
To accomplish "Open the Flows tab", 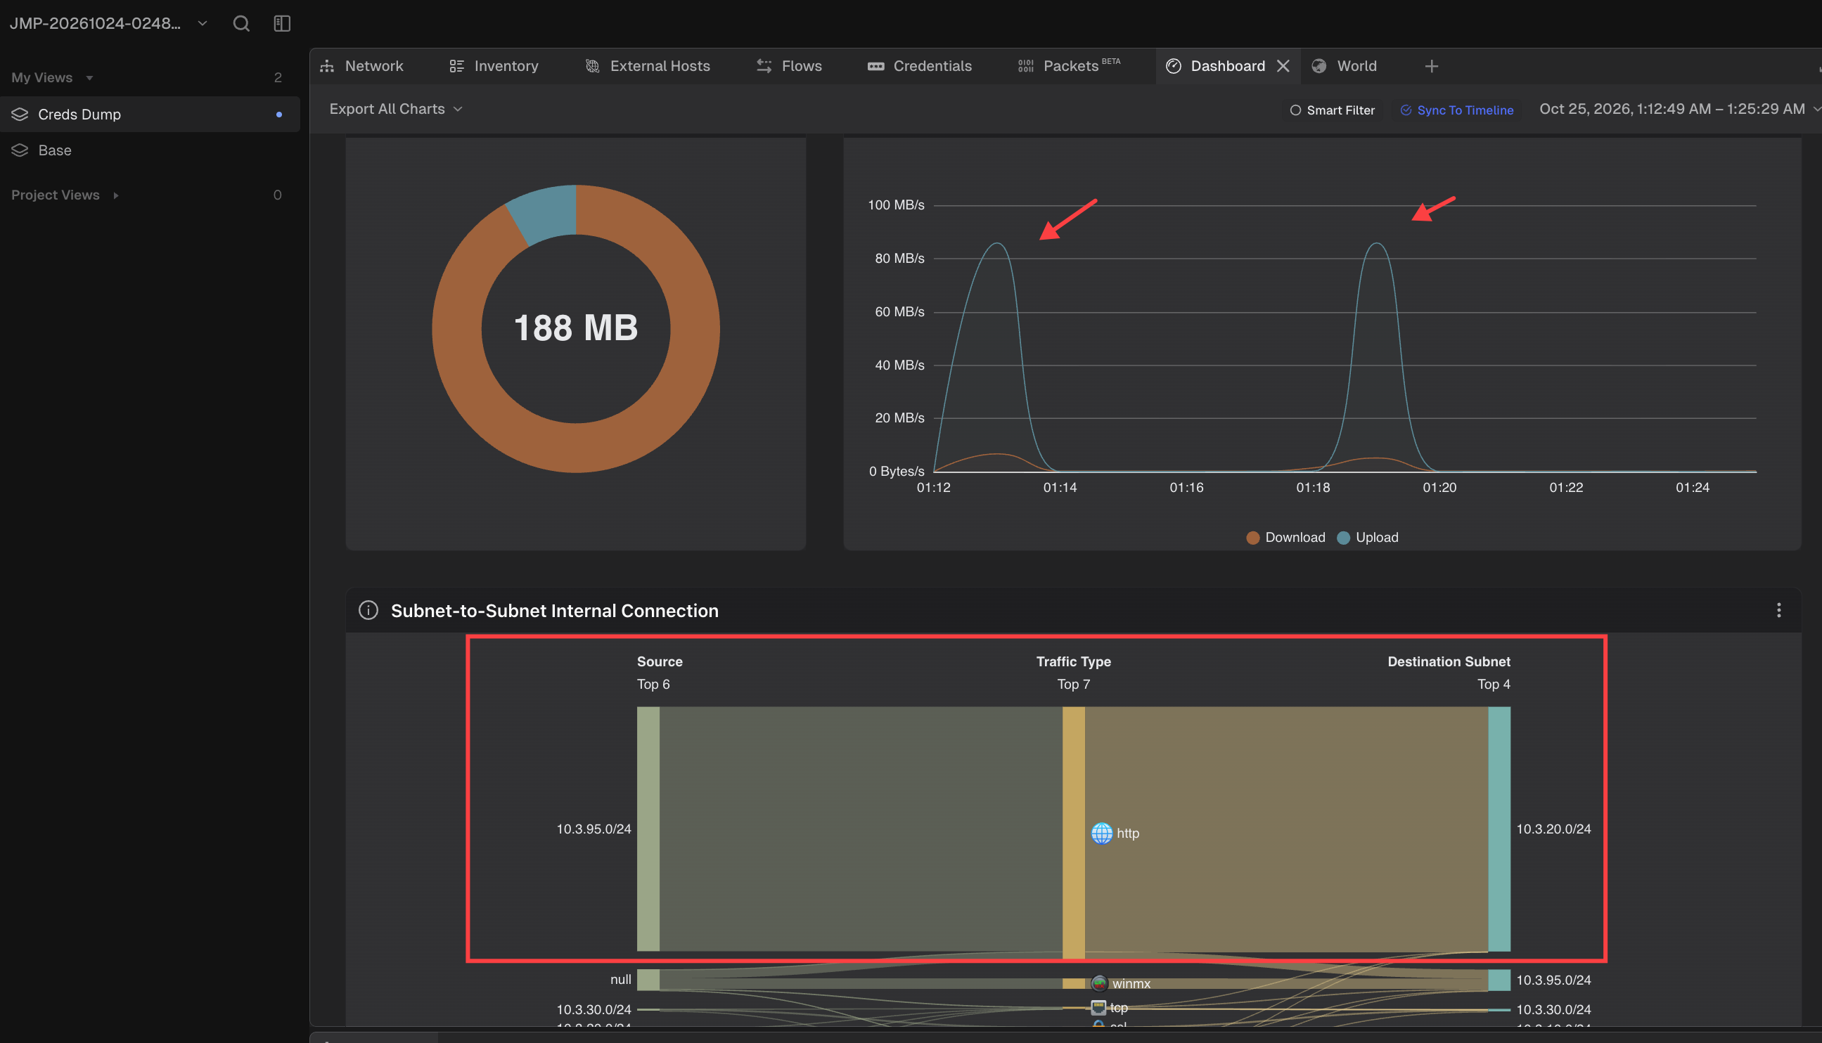I will click(x=789, y=67).
